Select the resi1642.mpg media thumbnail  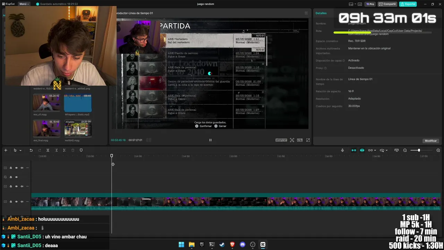78,128
